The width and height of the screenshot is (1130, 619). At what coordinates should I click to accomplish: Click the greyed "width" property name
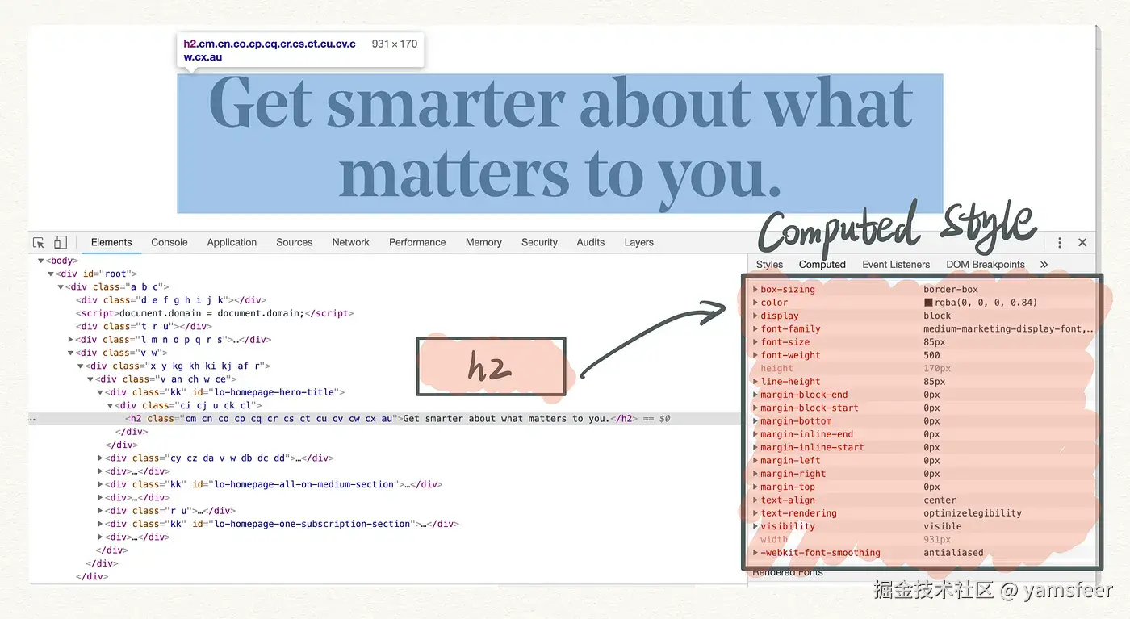(774, 540)
